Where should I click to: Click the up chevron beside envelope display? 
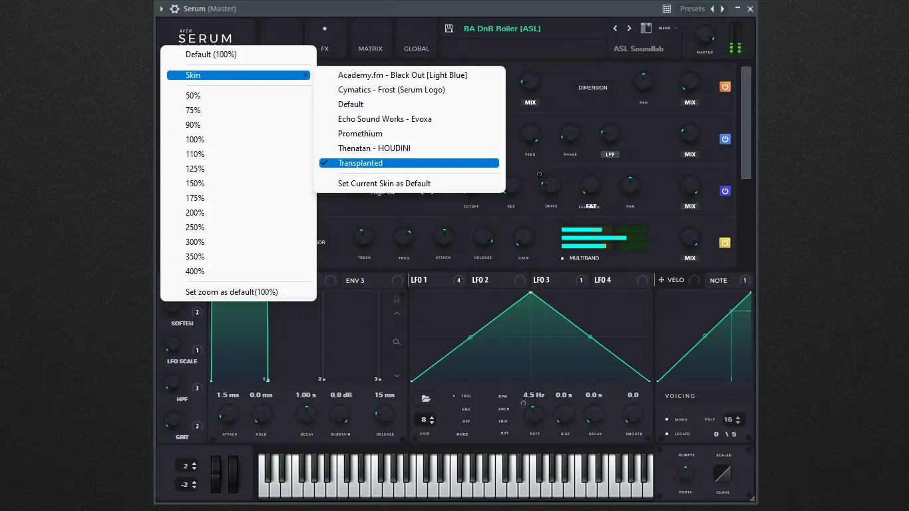397,313
